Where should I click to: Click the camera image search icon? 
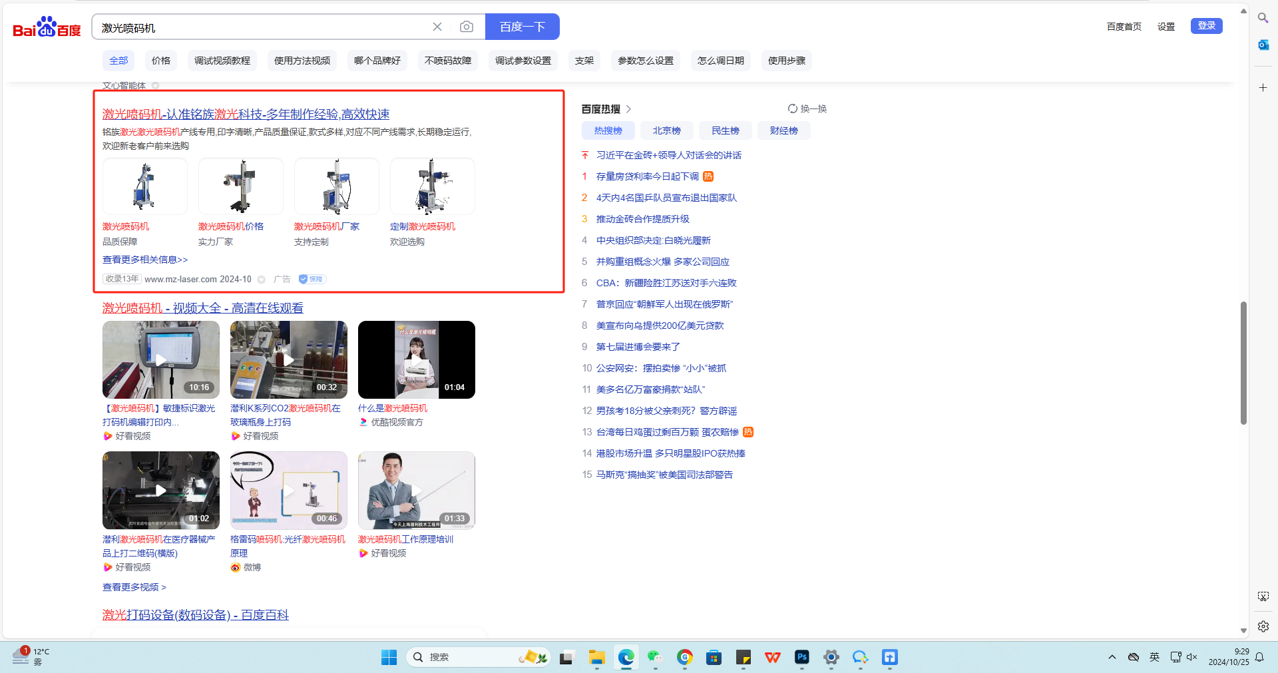[x=467, y=27]
